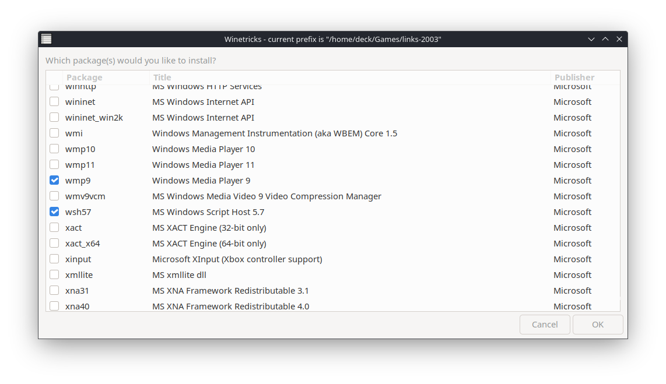Select 'MS Windows Internet API' title for wininet
666x384 pixels.
203,102
